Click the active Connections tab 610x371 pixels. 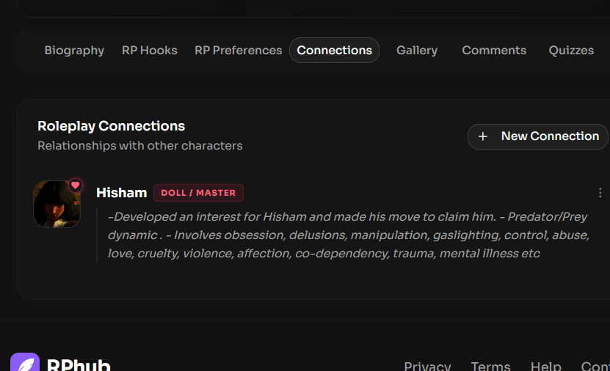click(x=334, y=51)
